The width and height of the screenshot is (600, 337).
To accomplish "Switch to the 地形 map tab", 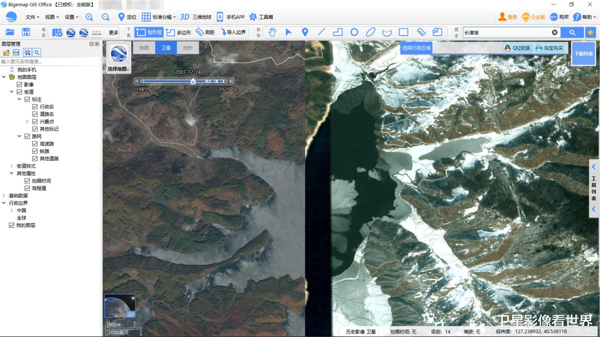I will 187,48.
